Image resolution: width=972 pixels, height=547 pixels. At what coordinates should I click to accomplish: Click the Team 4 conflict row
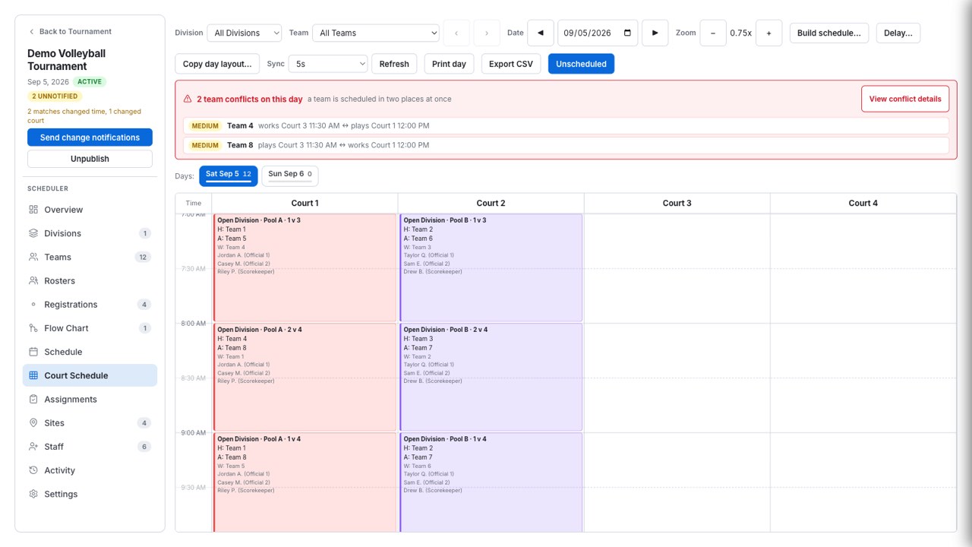[566, 125]
